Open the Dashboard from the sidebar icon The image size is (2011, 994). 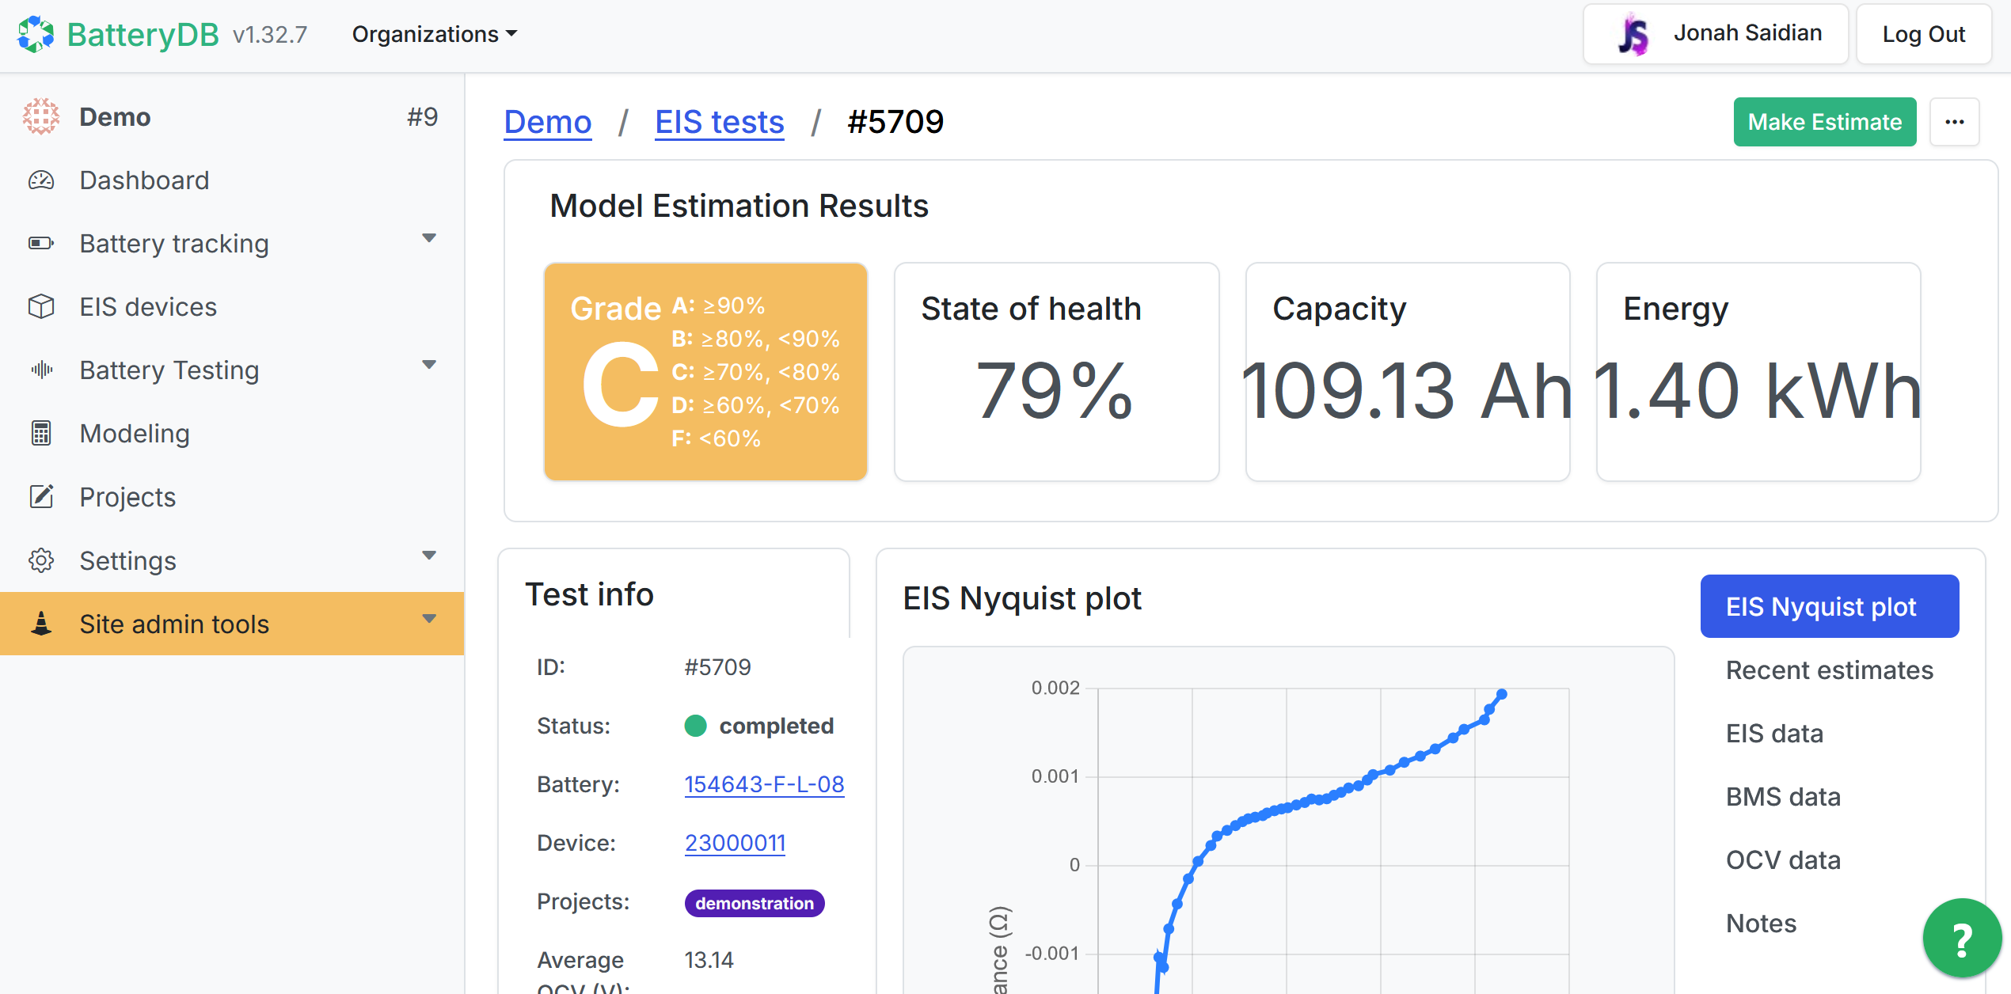[x=40, y=180]
